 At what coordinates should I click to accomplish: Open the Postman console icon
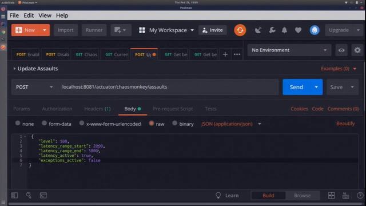pyautogui.click(x=43, y=195)
